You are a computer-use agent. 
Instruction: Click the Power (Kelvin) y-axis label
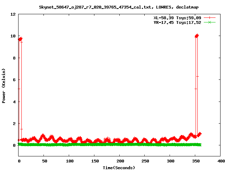coord(4,86)
